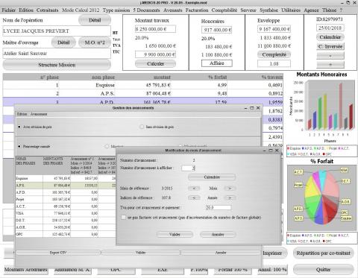Open the Comptabilité menu

(x=224, y=10)
